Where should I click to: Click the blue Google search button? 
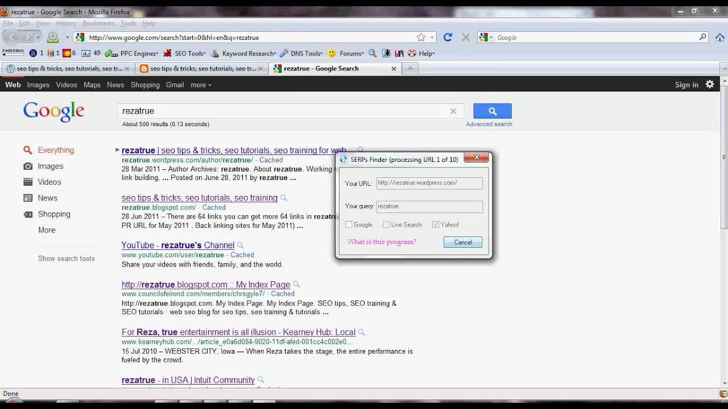[493, 111]
